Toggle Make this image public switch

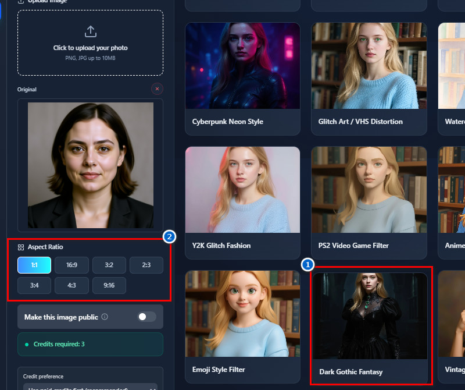click(147, 317)
